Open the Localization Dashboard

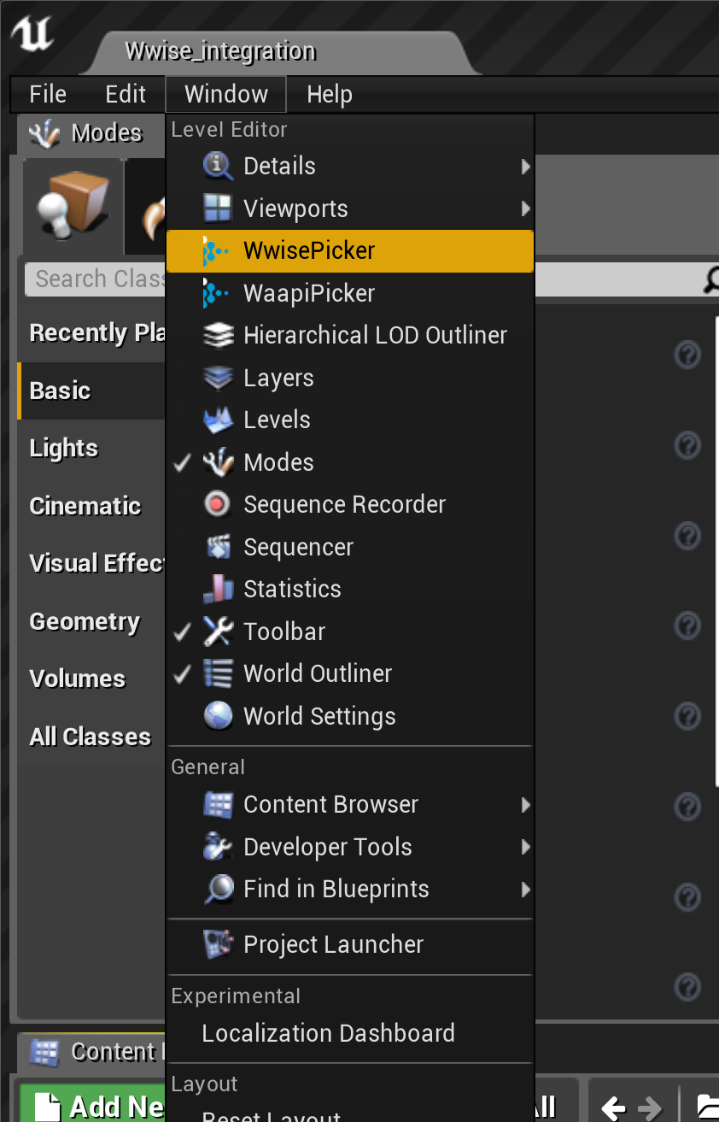coord(328,1033)
